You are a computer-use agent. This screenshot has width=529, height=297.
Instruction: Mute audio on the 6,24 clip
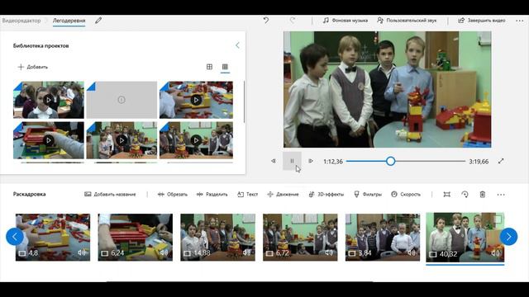tap(164, 252)
